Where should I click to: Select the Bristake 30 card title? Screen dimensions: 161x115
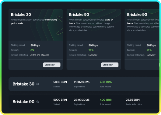point(21,15)
